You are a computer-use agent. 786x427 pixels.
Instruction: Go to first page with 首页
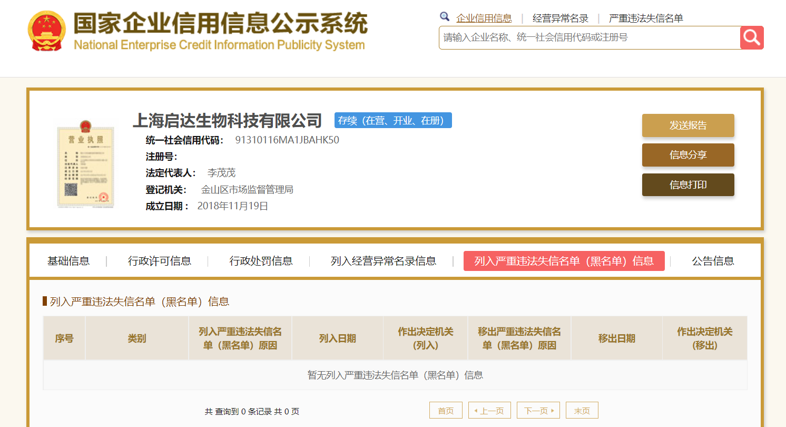446,411
